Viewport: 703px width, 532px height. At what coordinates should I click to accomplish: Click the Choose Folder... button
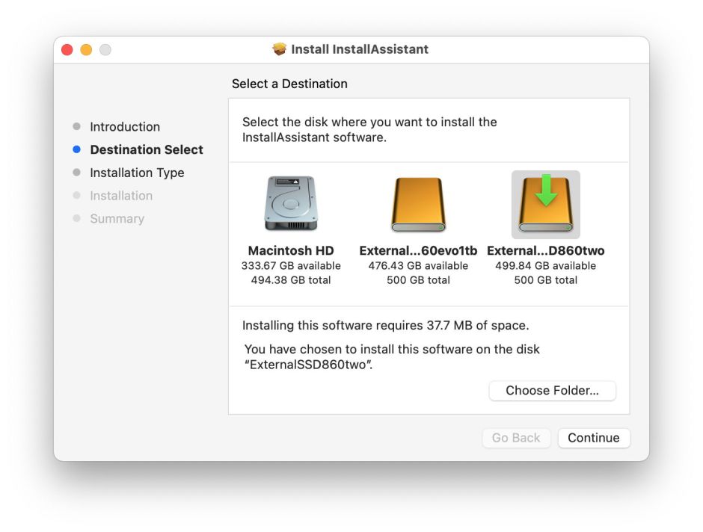552,391
